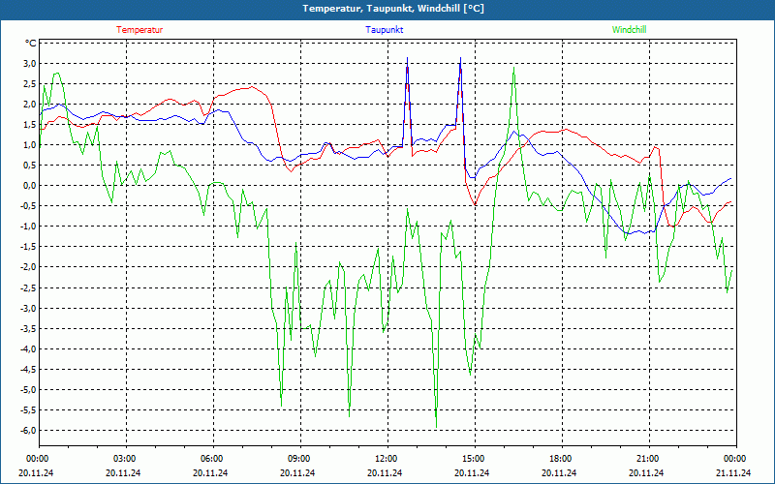Click the 0,0 y-axis value

coord(30,186)
